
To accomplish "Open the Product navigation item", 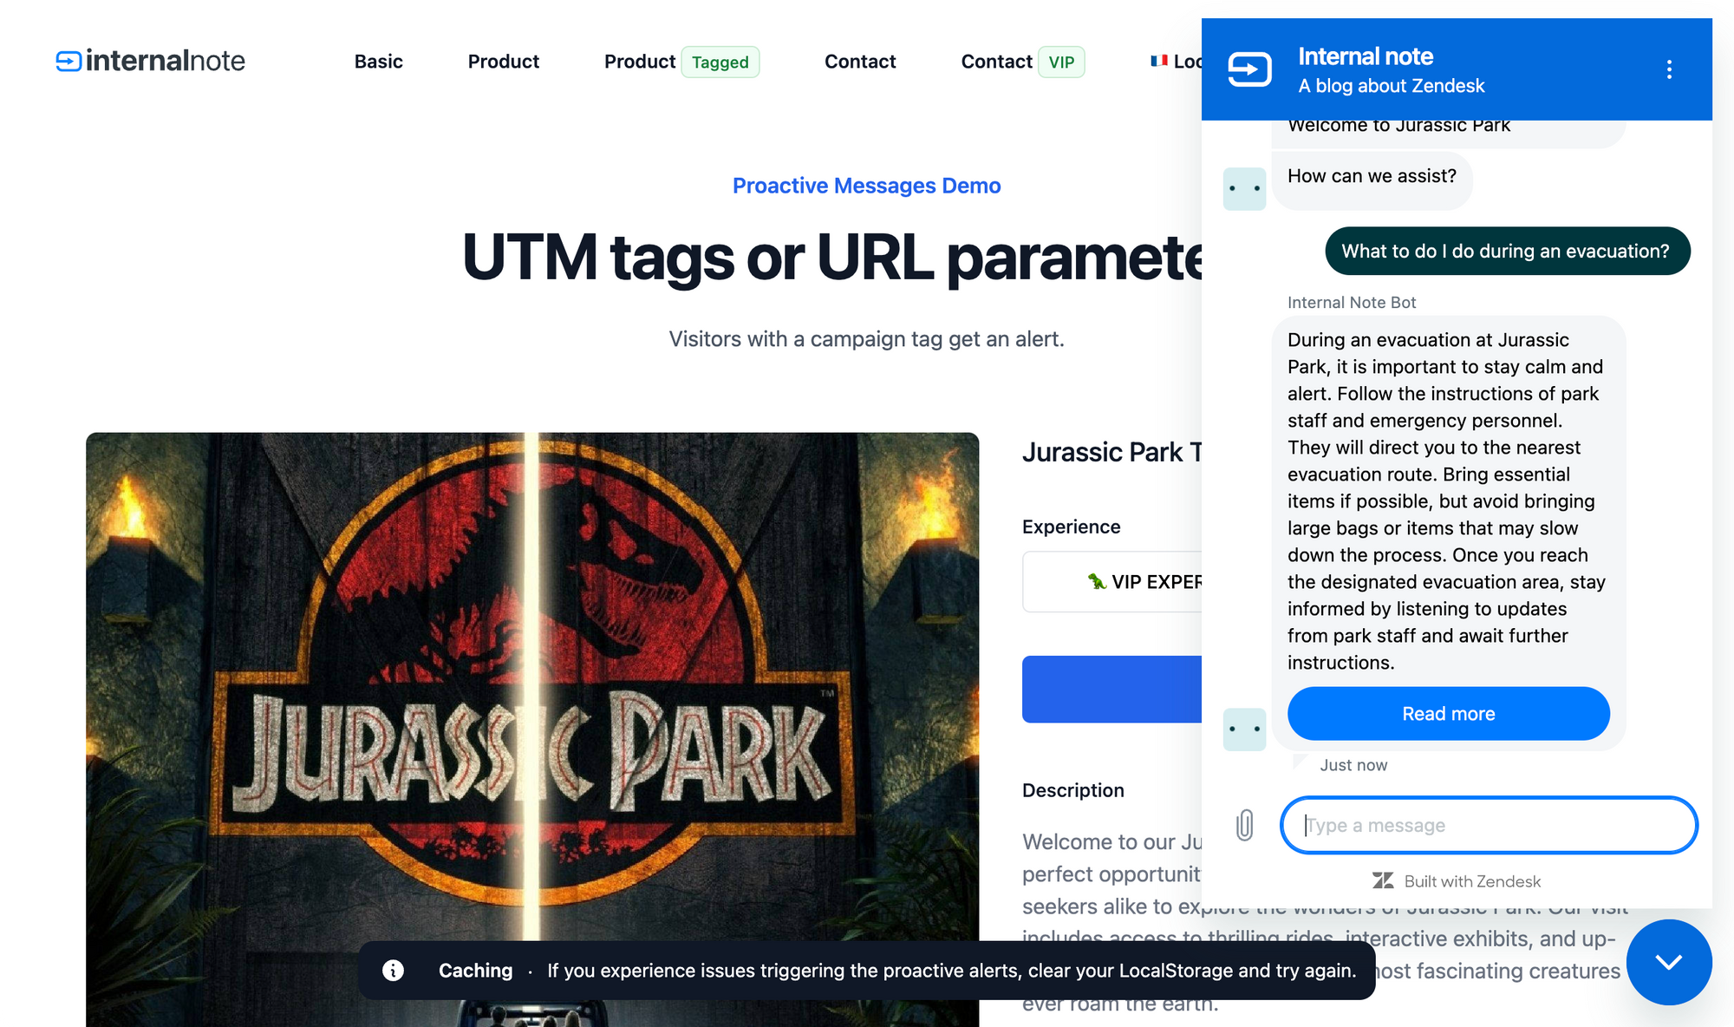I will click(x=503, y=62).
